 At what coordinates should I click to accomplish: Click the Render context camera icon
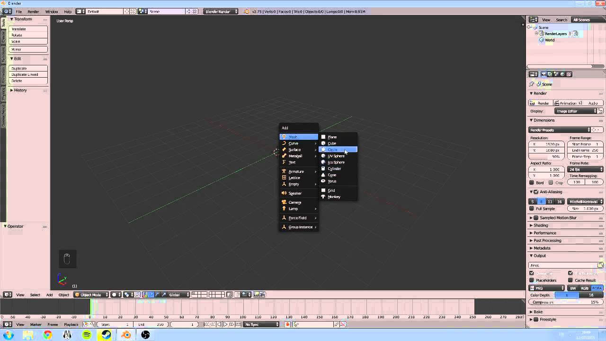click(x=544, y=74)
